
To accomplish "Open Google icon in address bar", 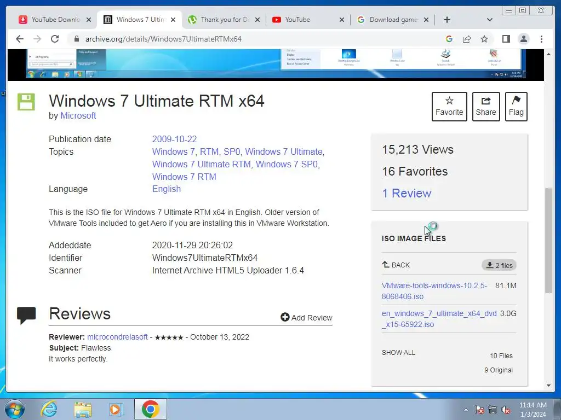I will (x=449, y=39).
